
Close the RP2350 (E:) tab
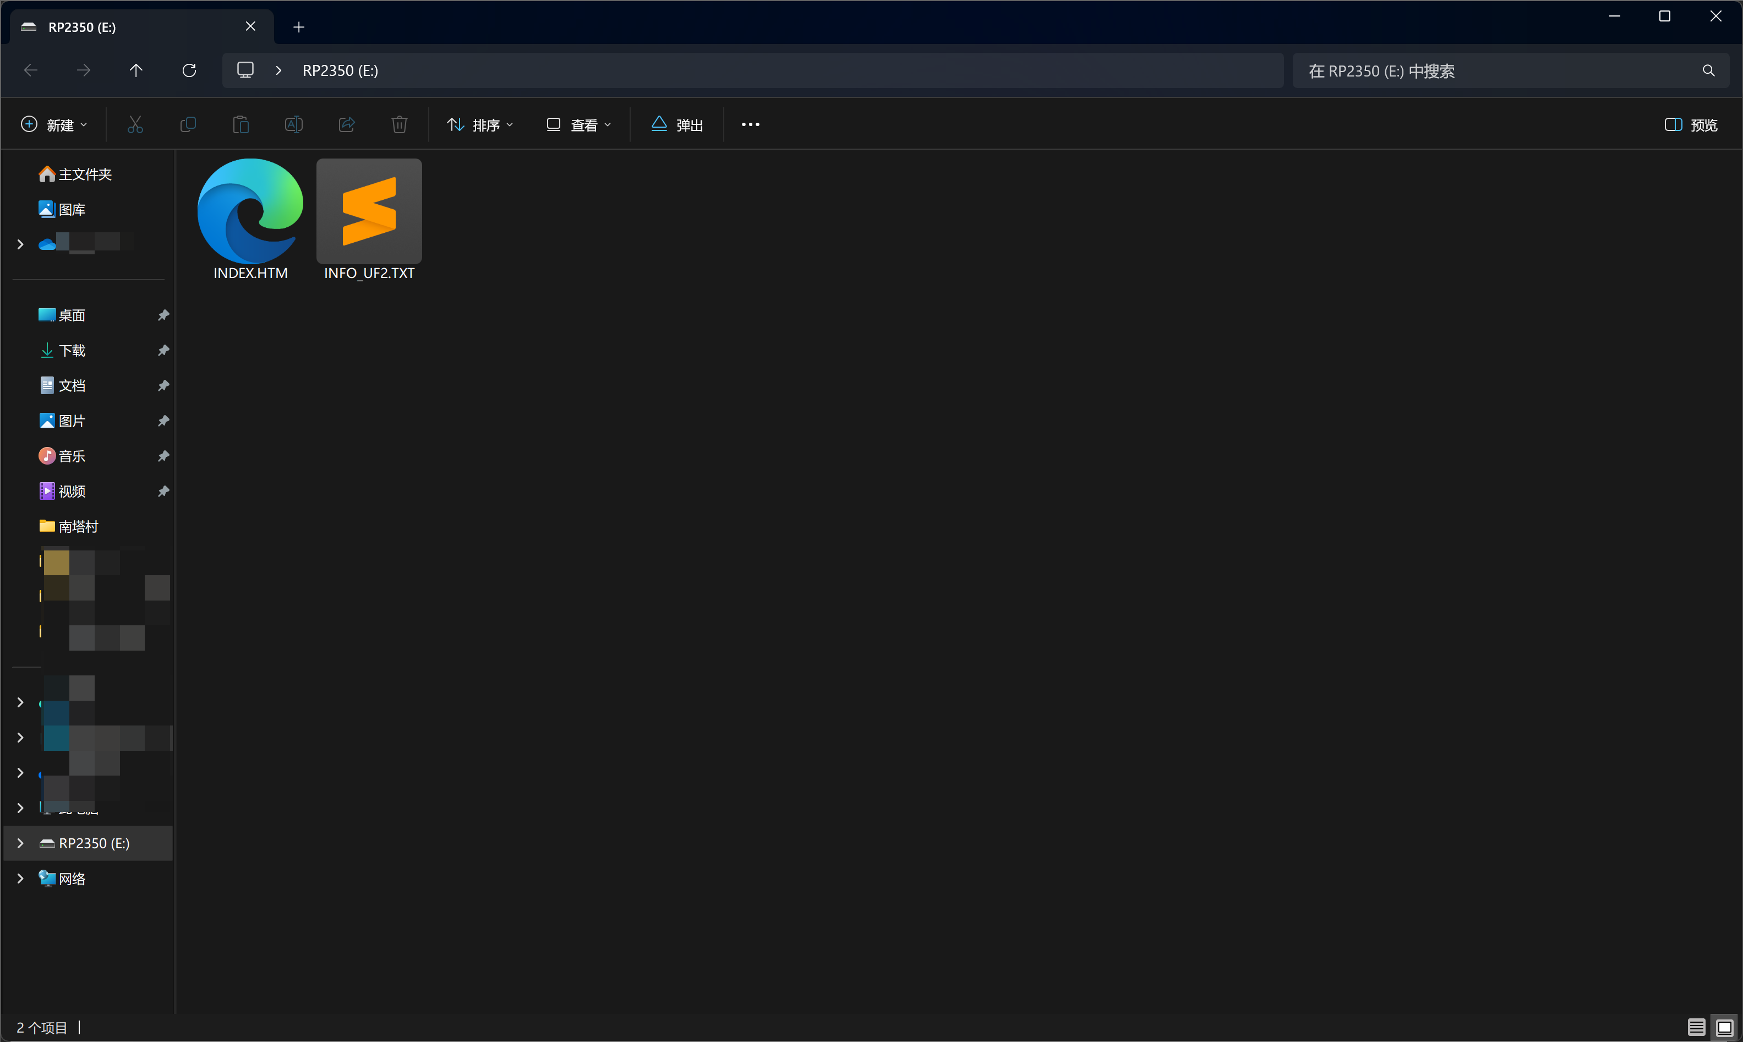point(250,26)
